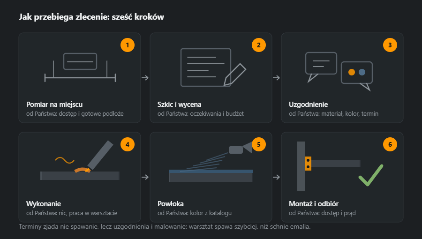Click the orange step number 6 badge
Screen dimensions: 422x239
[x=390, y=144]
